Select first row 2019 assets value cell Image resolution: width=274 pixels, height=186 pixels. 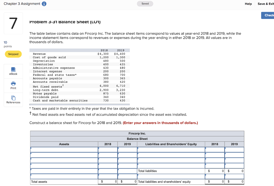pyautogui.click(x=127, y=149)
